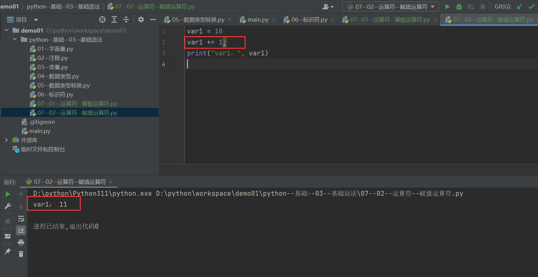Close the 05--数据类型转换.py tab

[x=230, y=20]
